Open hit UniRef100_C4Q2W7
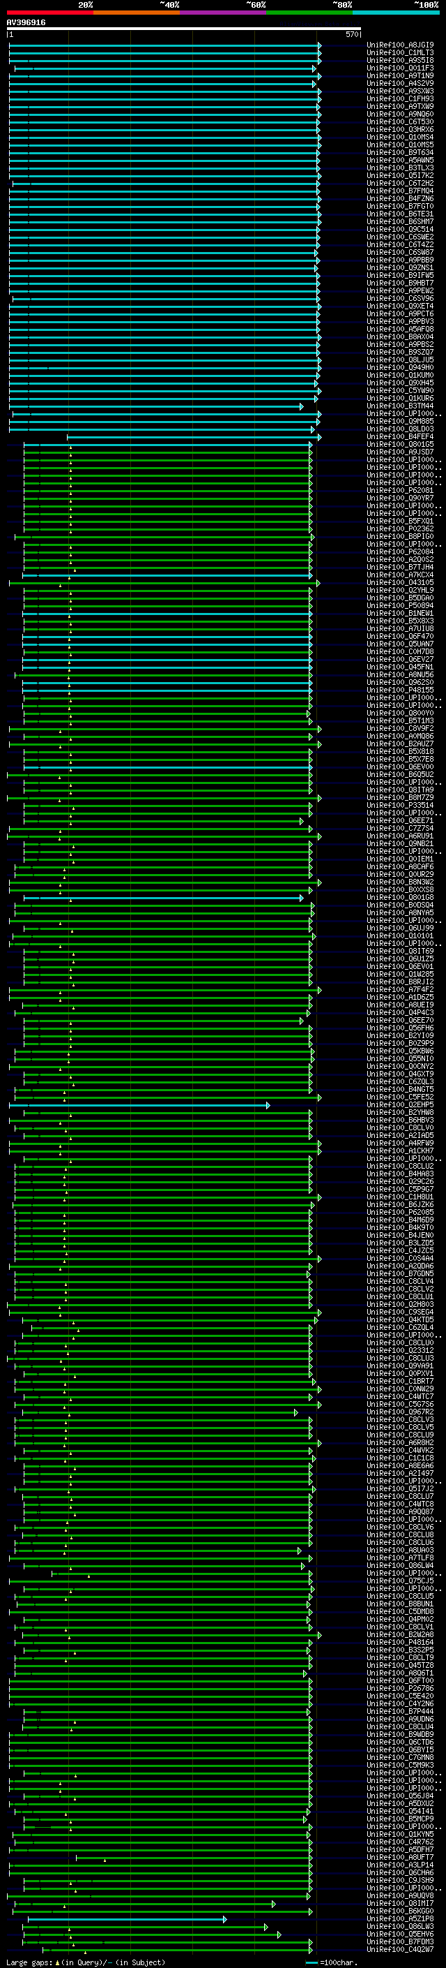Image resolution: width=446 pixels, height=1968 pixels. (x=400, y=1949)
